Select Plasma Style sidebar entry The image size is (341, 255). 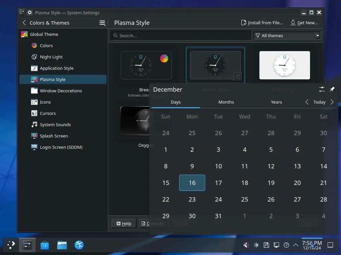63,79
